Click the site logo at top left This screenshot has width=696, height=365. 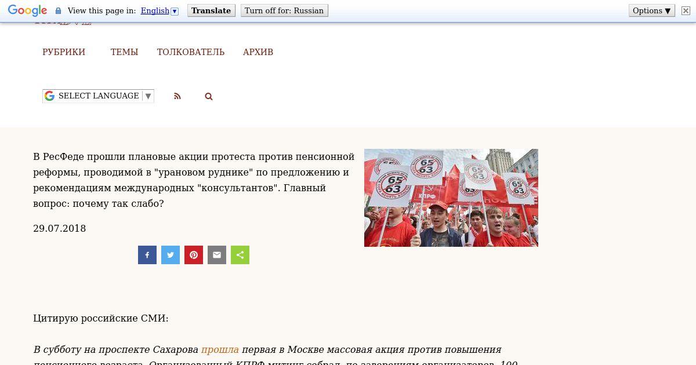point(63,24)
